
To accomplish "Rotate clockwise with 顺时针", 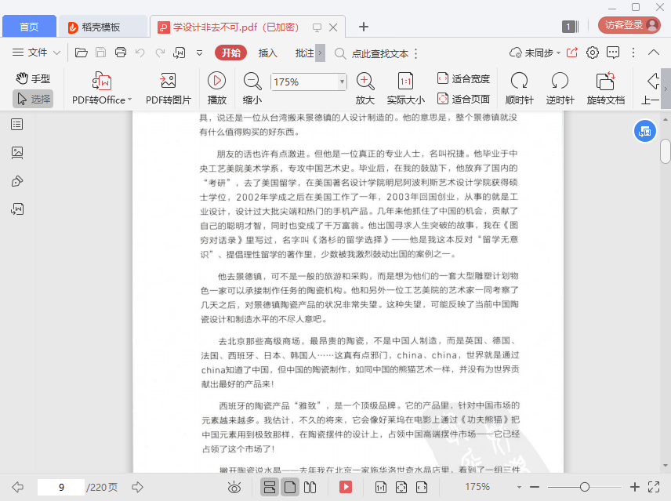I will tap(519, 89).
